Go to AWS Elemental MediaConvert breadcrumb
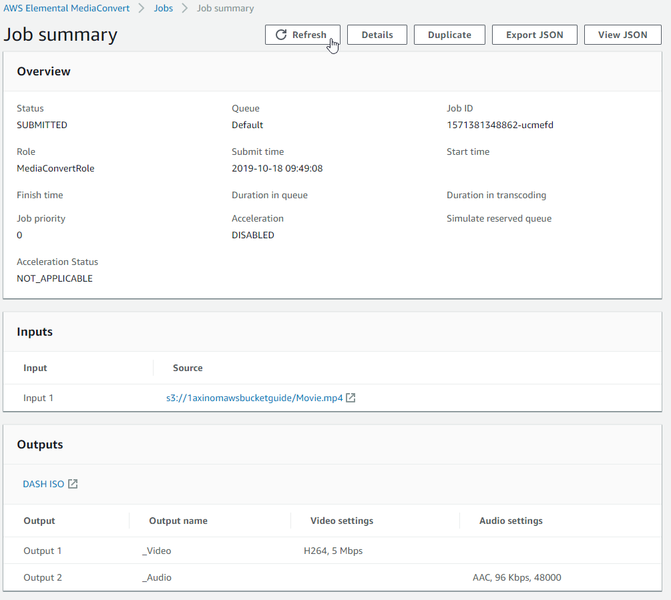 coord(67,9)
